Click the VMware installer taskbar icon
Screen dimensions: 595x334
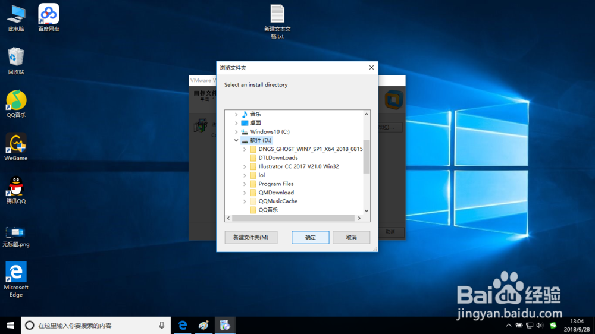coord(225,325)
